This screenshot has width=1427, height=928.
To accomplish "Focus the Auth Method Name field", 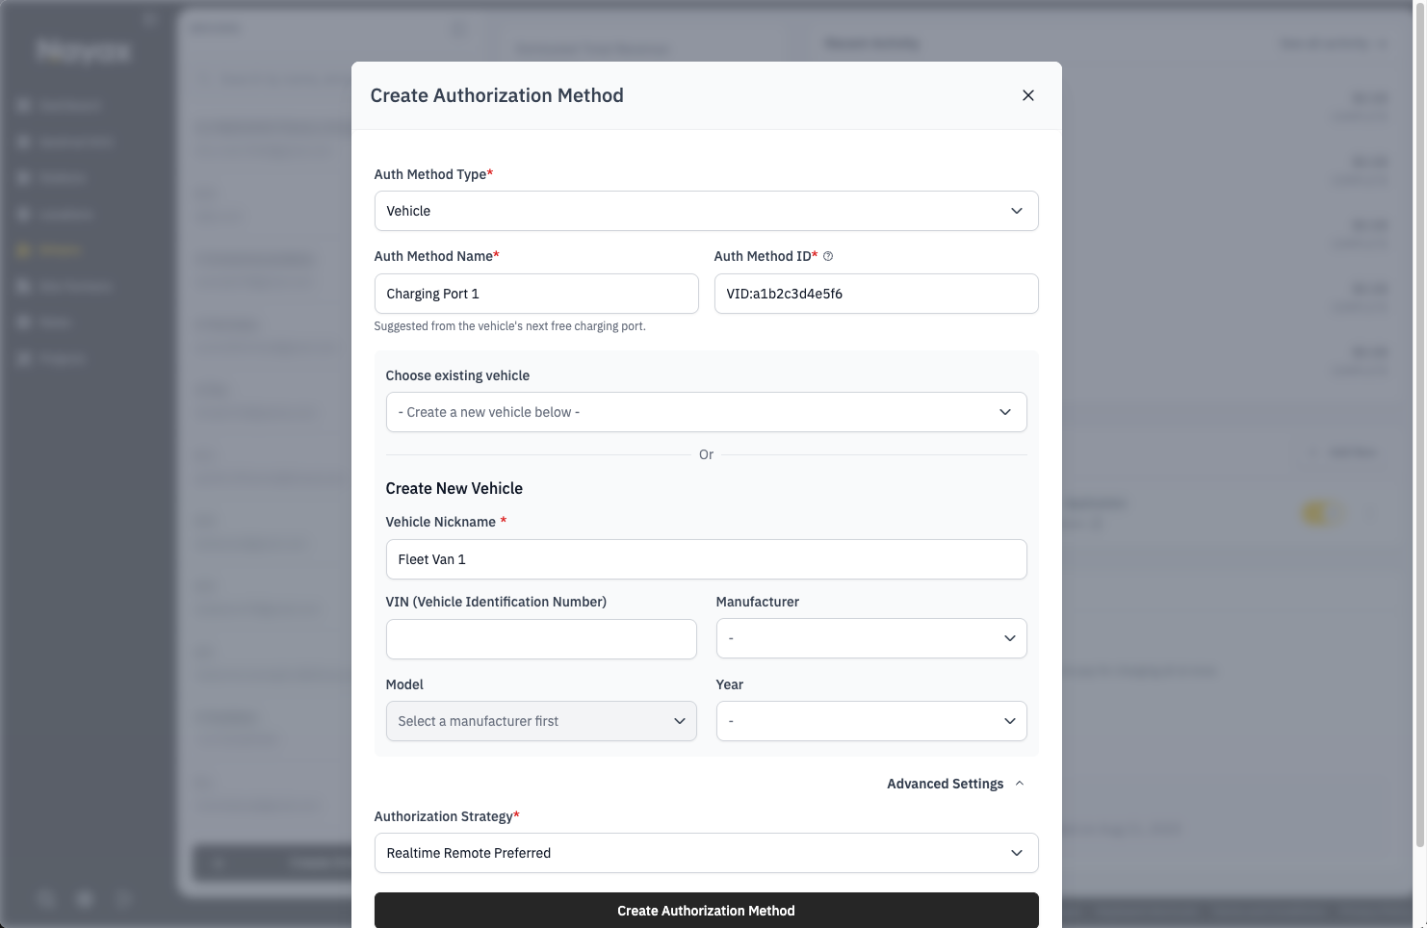I will (536, 294).
